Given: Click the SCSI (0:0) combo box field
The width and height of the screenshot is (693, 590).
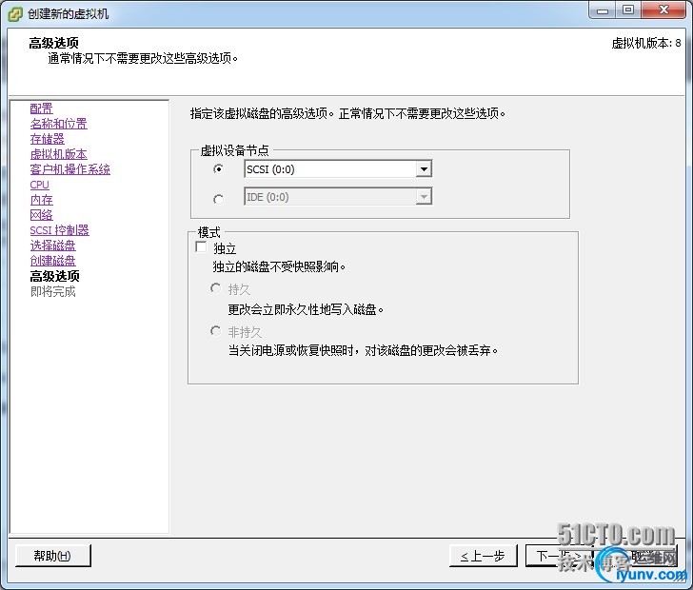Looking at the screenshot, I should 338,168.
